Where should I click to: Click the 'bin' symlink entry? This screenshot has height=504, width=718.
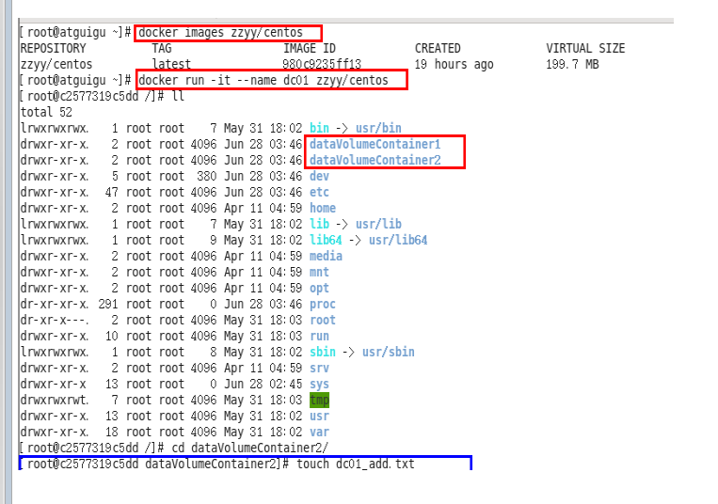click(x=319, y=128)
